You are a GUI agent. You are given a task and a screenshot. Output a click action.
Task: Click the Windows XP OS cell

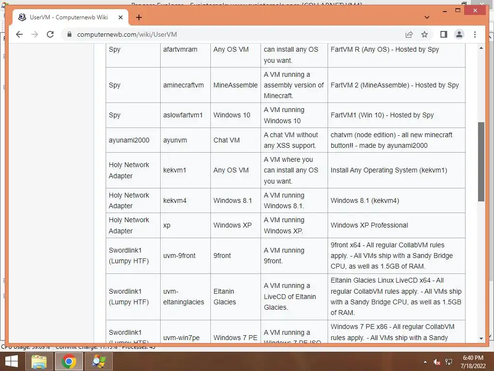(x=235, y=225)
